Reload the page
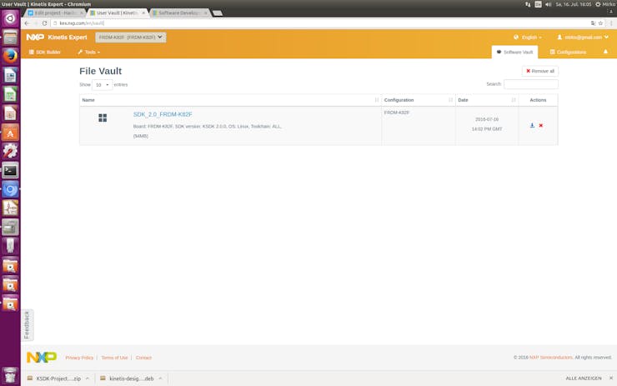 click(x=44, y=23)
